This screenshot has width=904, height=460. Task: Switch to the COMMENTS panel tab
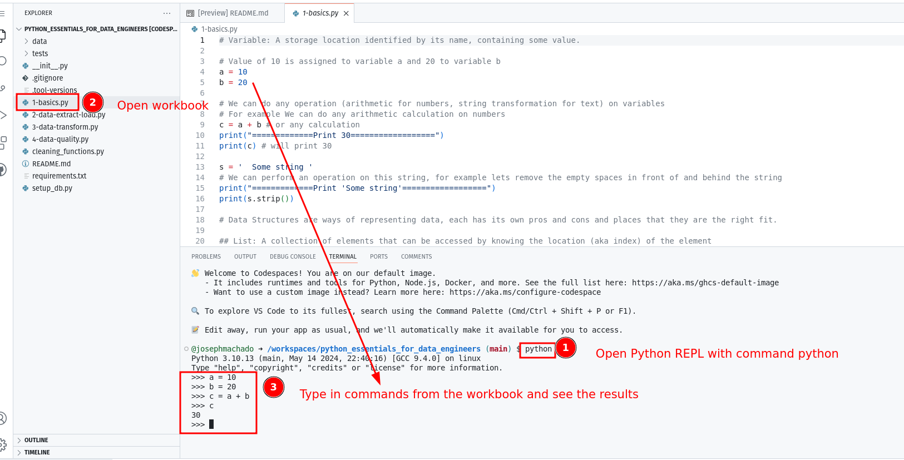coord(416,256)
